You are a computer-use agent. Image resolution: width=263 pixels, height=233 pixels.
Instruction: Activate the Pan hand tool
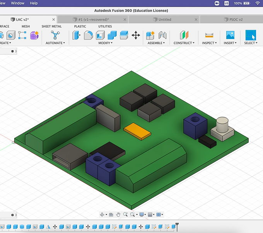118,214
